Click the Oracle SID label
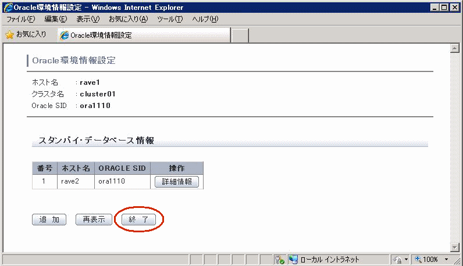The height and width of the screenshot is (266, 463). point(49,106)
